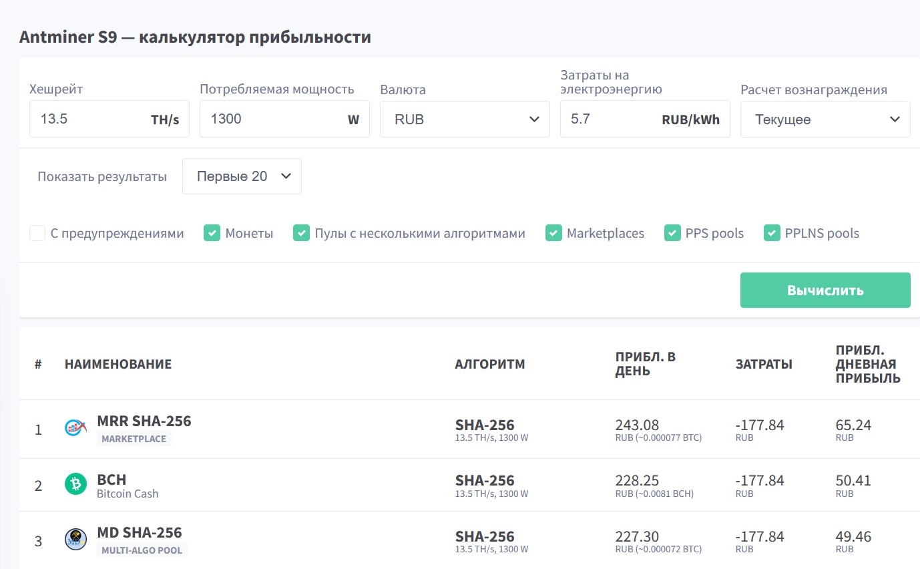Open the MRR SHA-256 name link

click(144, 421)
